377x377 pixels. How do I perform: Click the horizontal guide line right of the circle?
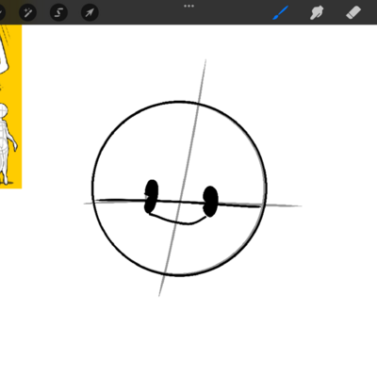click(284, 205)
